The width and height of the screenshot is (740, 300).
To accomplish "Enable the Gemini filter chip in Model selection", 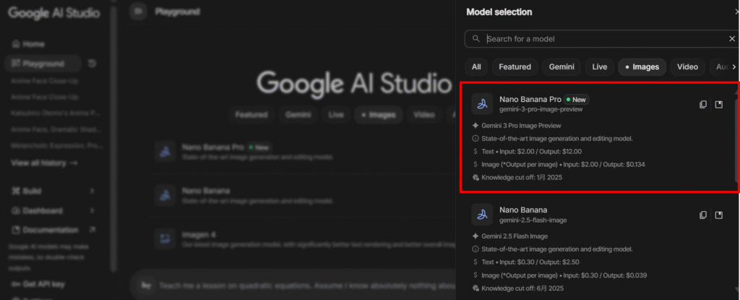I will [x=561, y=67].
